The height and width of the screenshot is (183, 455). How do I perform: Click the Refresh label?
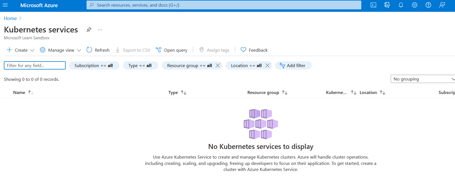point(102,50)
